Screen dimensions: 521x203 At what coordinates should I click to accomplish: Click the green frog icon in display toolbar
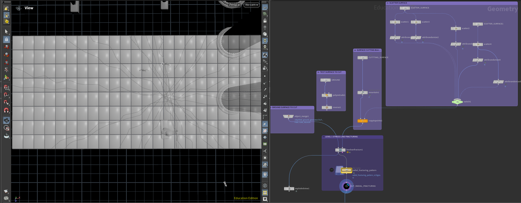265,144
